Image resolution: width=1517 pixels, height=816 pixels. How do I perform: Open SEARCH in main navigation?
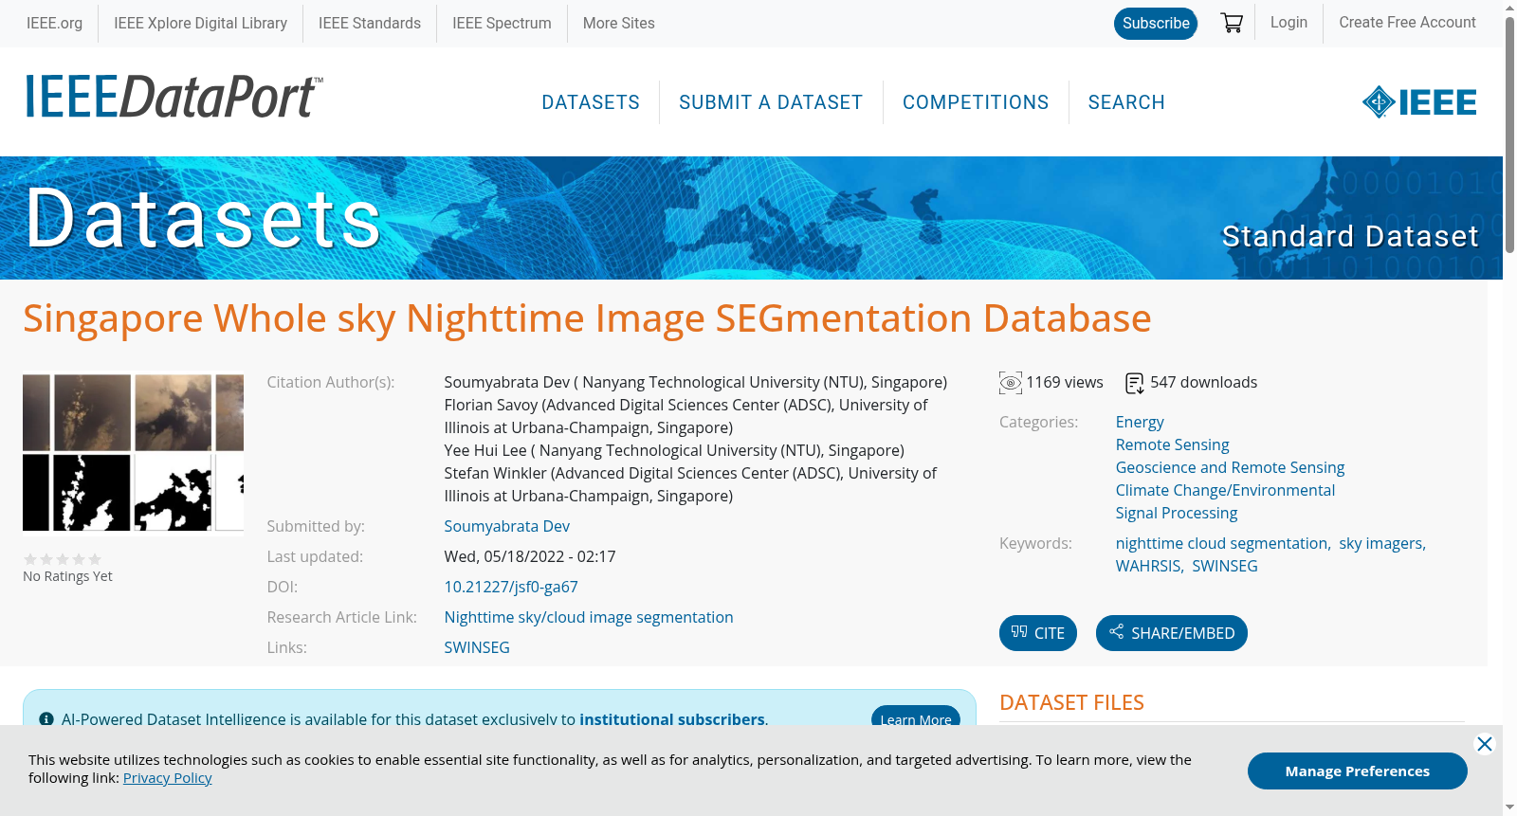tap(1126, 102)
